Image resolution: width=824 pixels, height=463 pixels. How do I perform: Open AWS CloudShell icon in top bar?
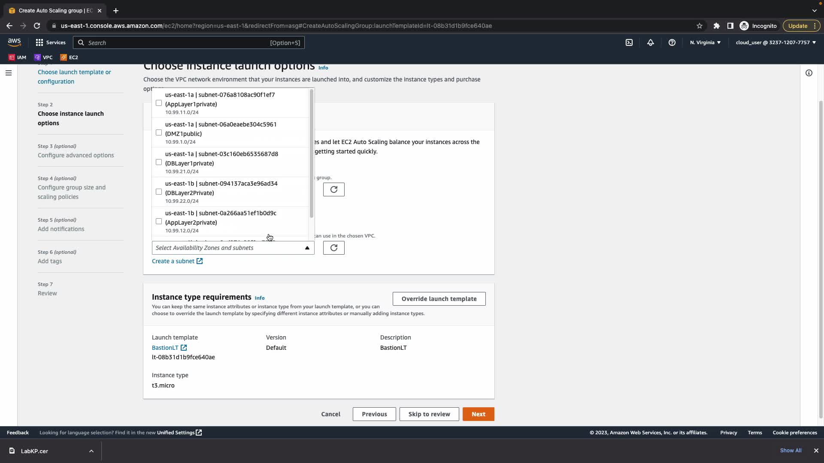(629, 42)
